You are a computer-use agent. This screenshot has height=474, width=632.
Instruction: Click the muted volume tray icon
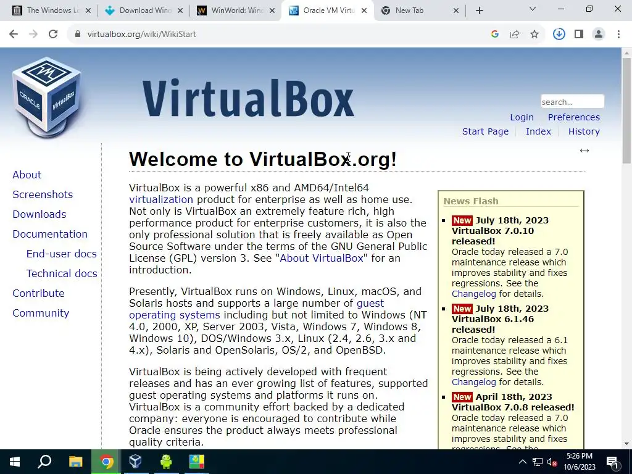coord(552,462)
